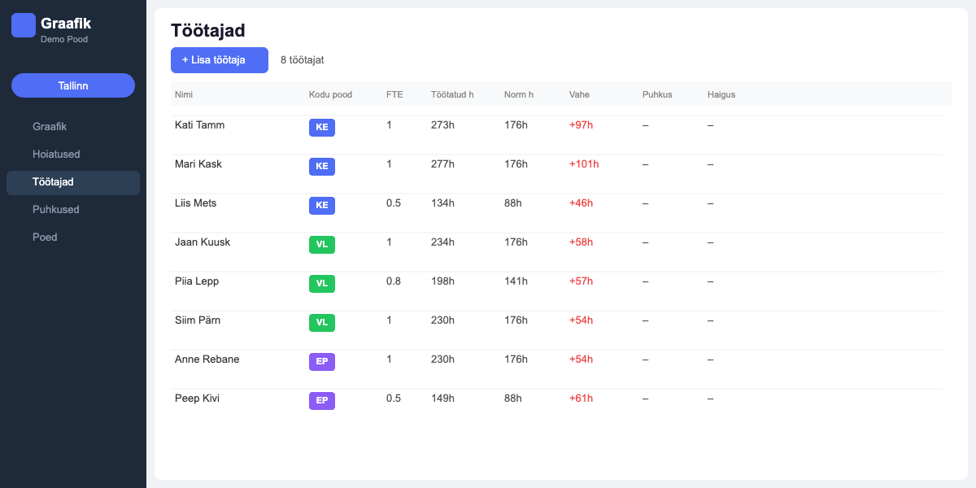The width and height of the screenshot is (976, 488).
Task: Click the +97h variance for Kati Tamm
Action: [x=581, y=125]
